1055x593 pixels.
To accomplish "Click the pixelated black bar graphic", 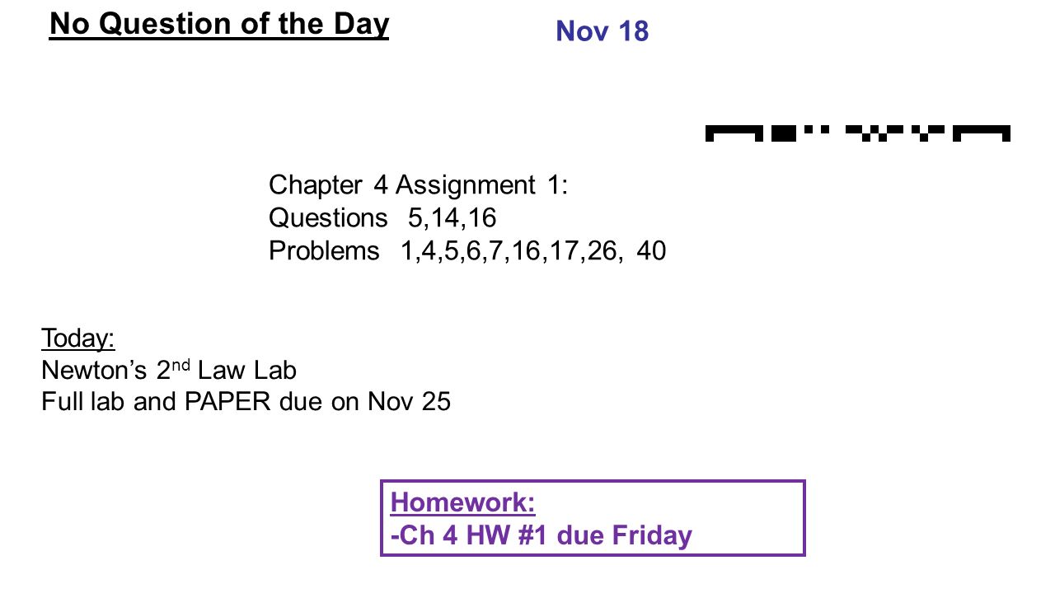I will coord(858,133).
